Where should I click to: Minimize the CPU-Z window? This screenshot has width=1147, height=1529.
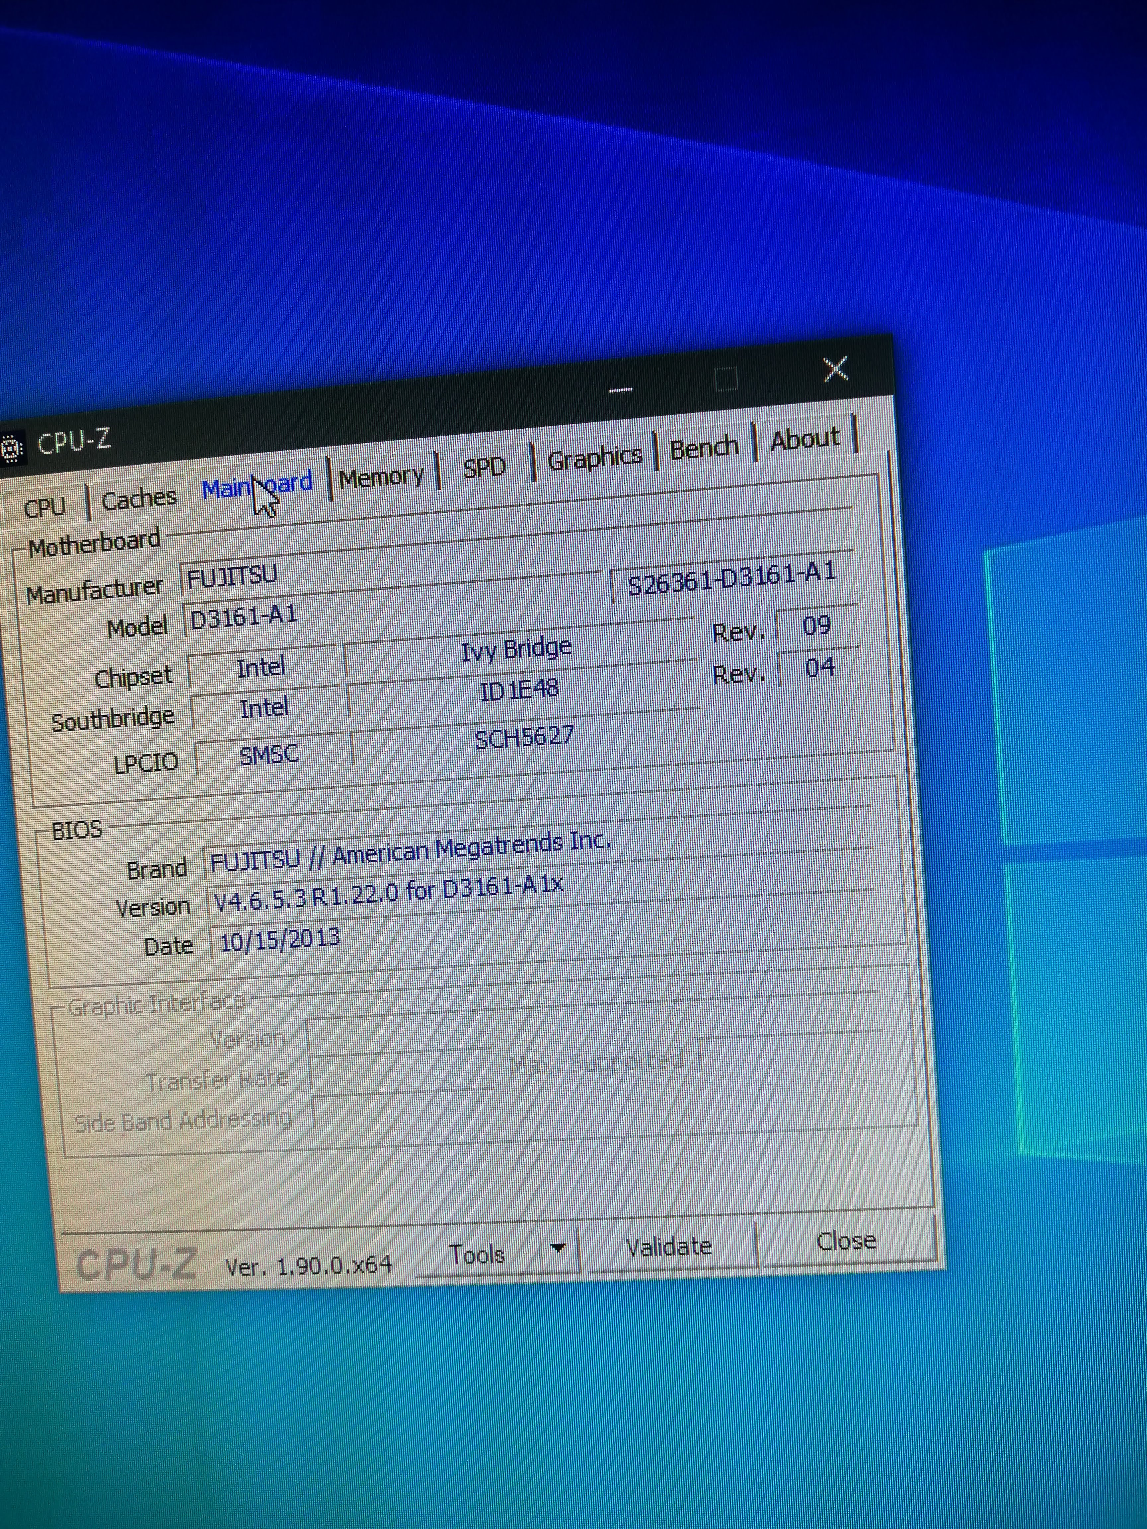coord(620,390)
